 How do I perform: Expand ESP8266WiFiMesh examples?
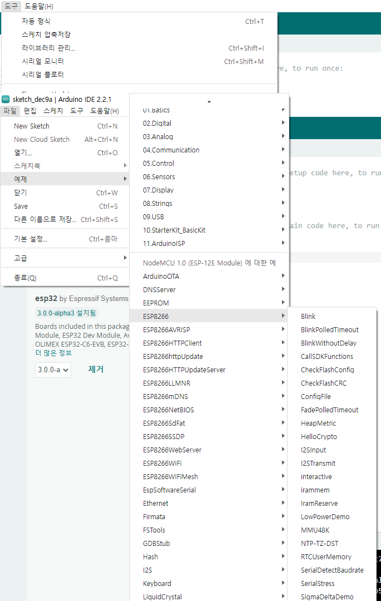(x=209, y=477)
